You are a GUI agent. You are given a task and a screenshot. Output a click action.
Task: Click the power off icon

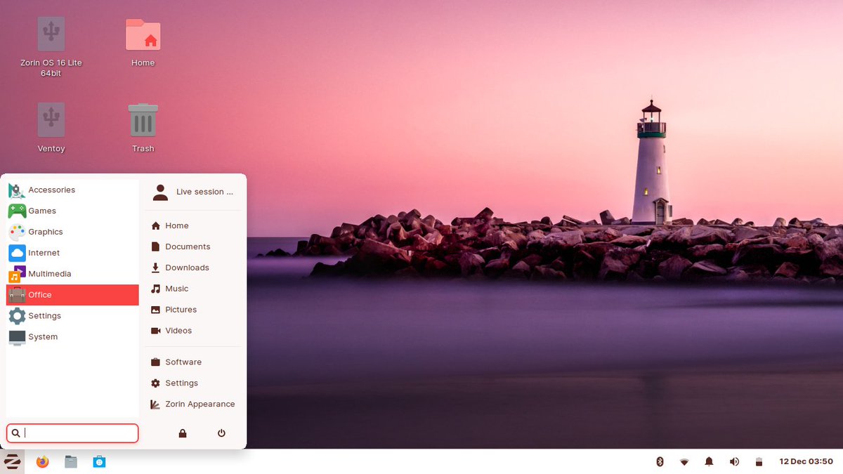221,433
